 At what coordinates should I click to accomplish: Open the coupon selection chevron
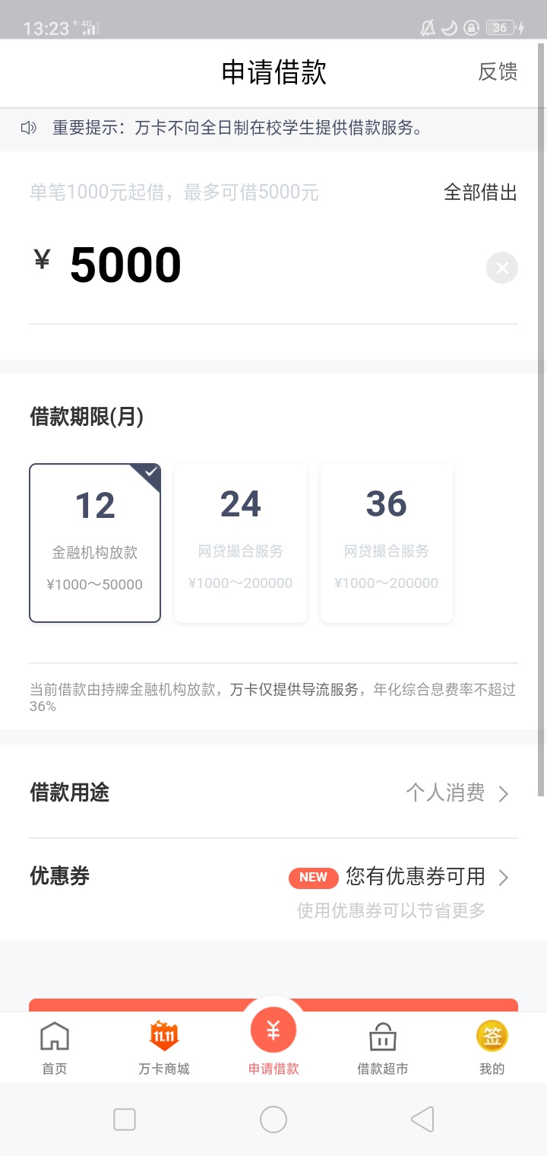(503, 878)
